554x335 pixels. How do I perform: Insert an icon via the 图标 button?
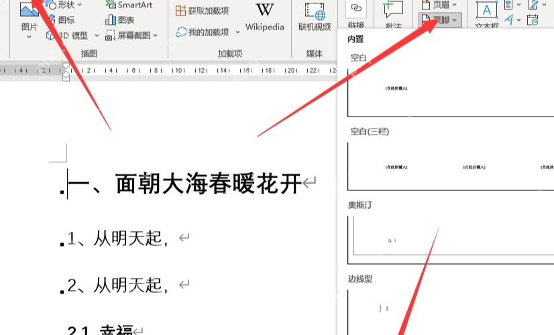61,20
